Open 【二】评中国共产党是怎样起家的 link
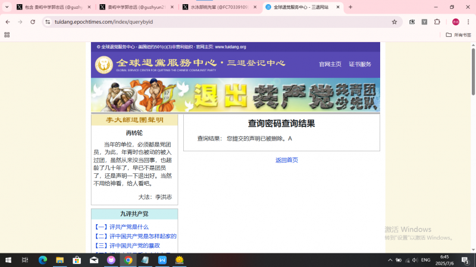Screen dimensions: 476x267 pos(135,236)
